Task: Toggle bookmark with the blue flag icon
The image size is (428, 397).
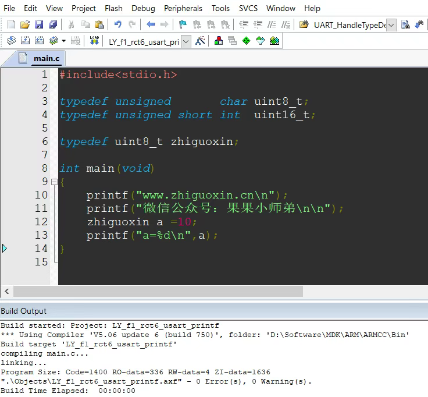Action: click(x=183, y=24)
